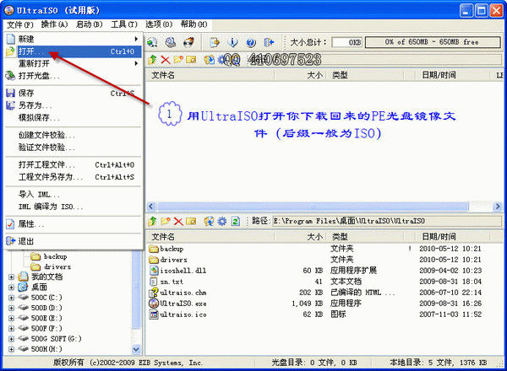
Task: Click the green up-arrow icon in the lower pane toolbar
Action: point(153,220)
